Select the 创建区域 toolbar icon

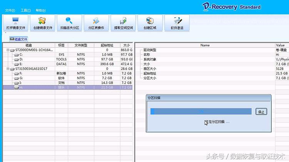(150, 23)
